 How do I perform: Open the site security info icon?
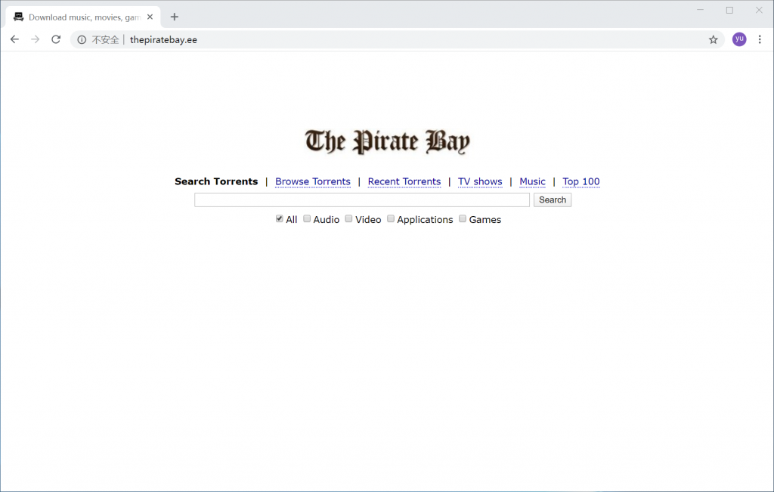click(82, 40)
